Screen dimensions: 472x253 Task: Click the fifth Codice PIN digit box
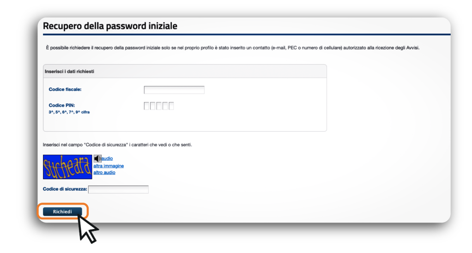pyautogui.click(x=171, y=106)
